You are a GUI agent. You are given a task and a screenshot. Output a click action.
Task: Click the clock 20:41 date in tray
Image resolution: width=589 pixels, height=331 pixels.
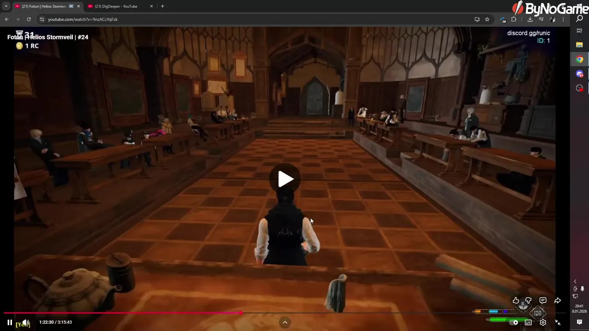click(x=579, y=308)
